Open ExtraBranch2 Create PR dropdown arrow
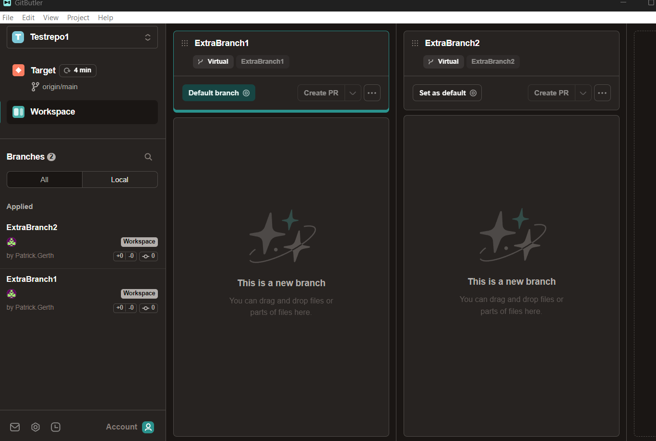The image size is (656, 441). pyautogui.click(x=583, y=93)
